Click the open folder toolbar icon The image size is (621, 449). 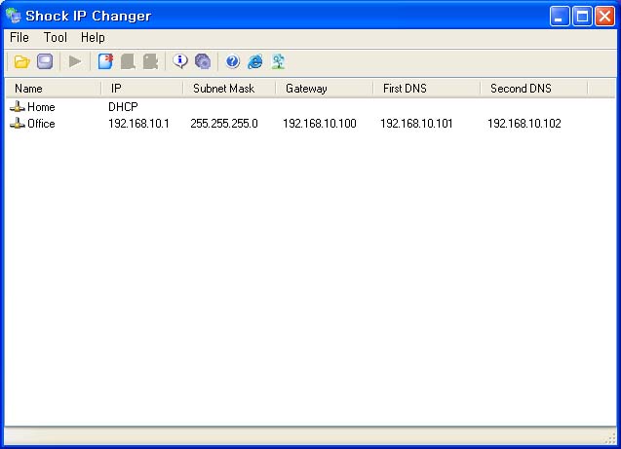(21, 61)
